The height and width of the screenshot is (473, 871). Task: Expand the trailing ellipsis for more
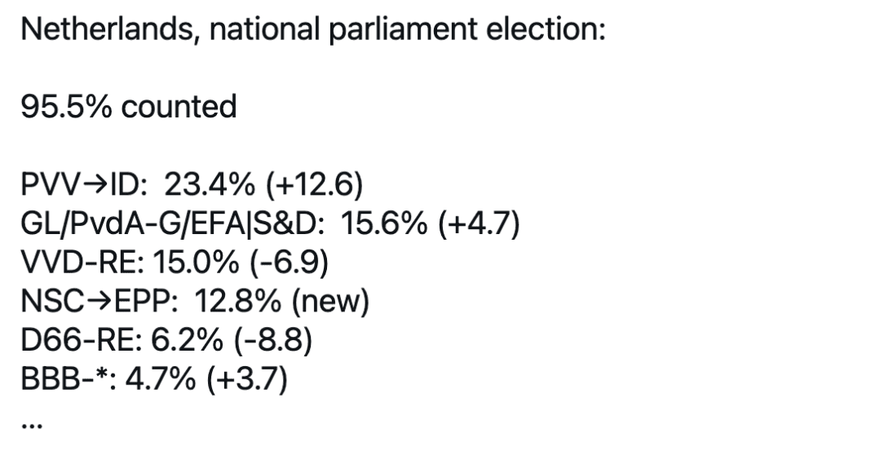click(x=32, y=425)
